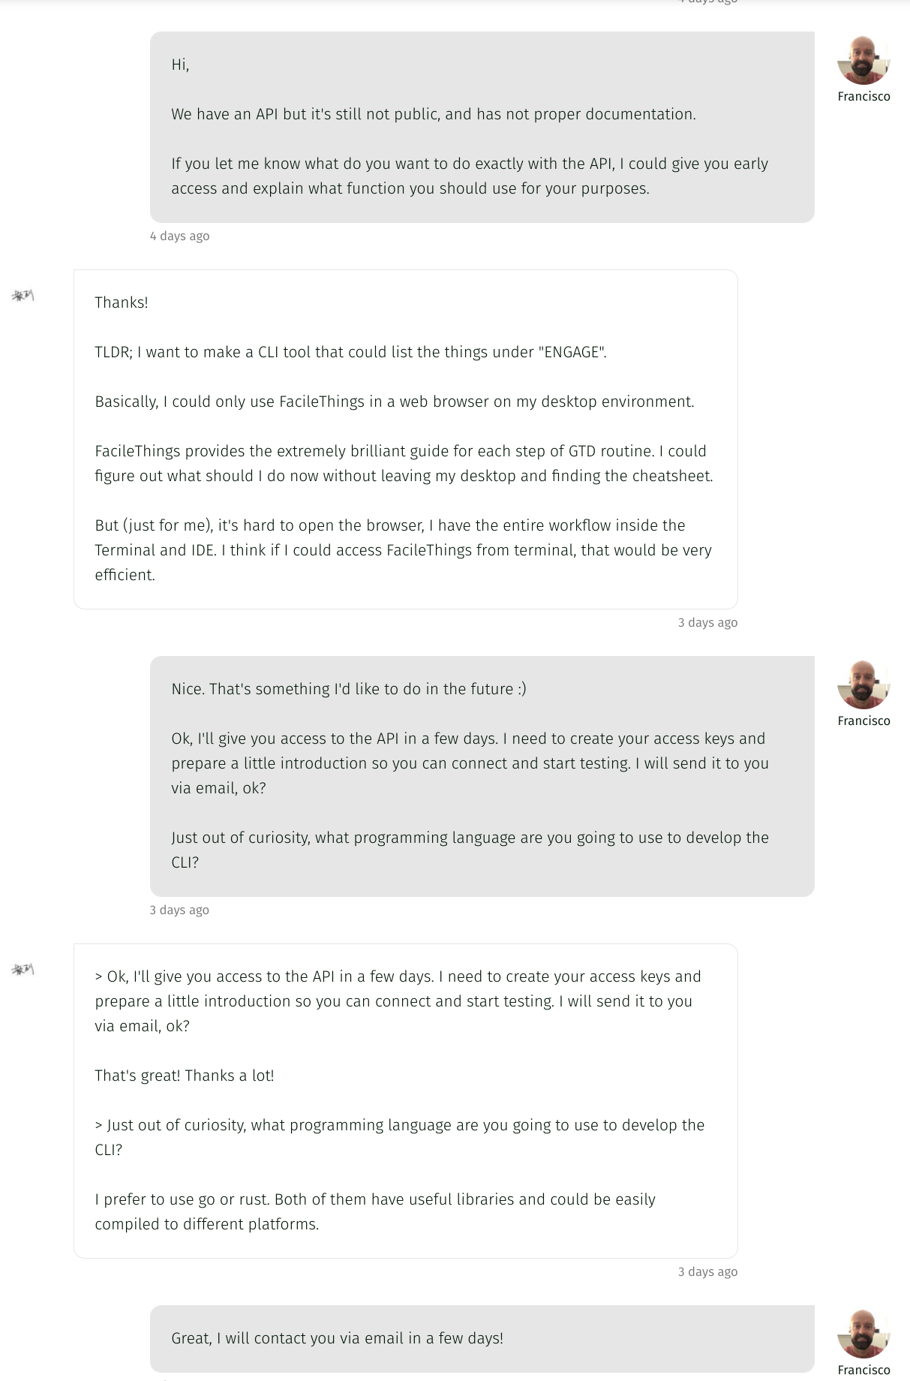Click Francisco's avatar beside the "Great, I will contact" message
This screenshot has height=1381, width=910.
(x=863, y=1334)
